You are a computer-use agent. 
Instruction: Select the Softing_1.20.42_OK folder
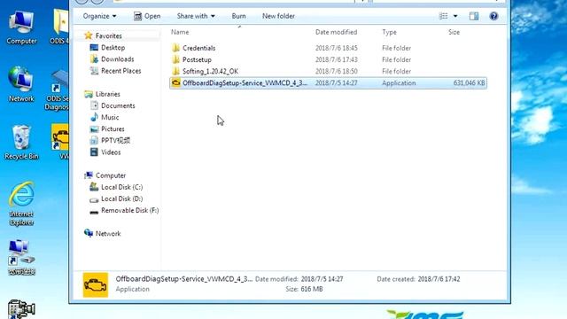click(x=210, y=71)
